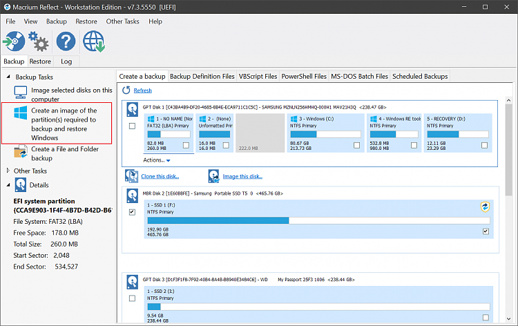Click the Refresh link
518x326 pixels.
(143, 90)
